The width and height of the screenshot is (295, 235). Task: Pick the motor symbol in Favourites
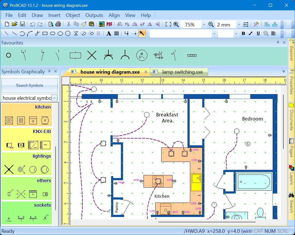[142, 55]
